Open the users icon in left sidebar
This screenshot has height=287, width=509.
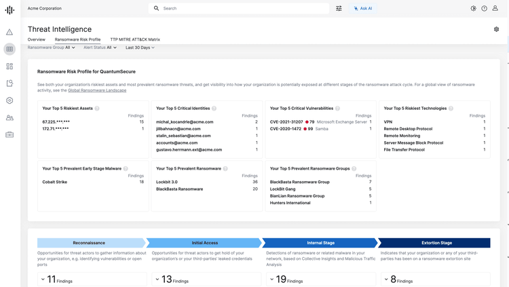coord(10,117)
